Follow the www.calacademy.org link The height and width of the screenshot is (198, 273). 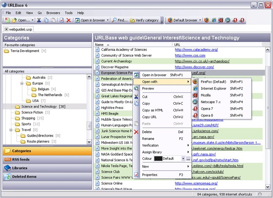pos(196,50)
